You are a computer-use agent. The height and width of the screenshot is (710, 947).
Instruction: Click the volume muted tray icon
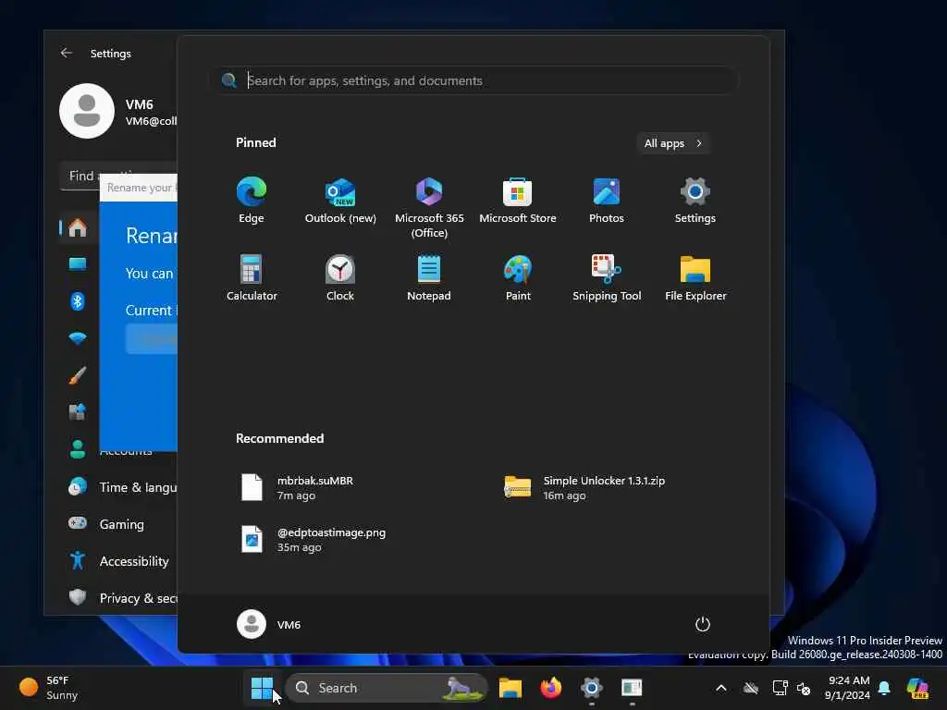click(x=804, y=688)
